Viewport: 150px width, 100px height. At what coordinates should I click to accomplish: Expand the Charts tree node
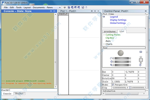(104, 44)
